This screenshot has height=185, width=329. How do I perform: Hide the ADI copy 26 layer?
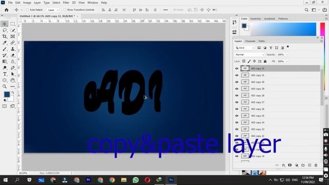pos(237,109)
